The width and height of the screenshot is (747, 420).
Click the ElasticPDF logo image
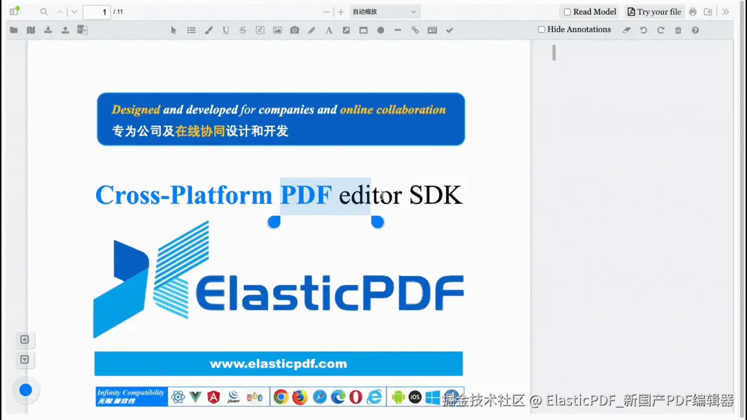click(279, 279)
